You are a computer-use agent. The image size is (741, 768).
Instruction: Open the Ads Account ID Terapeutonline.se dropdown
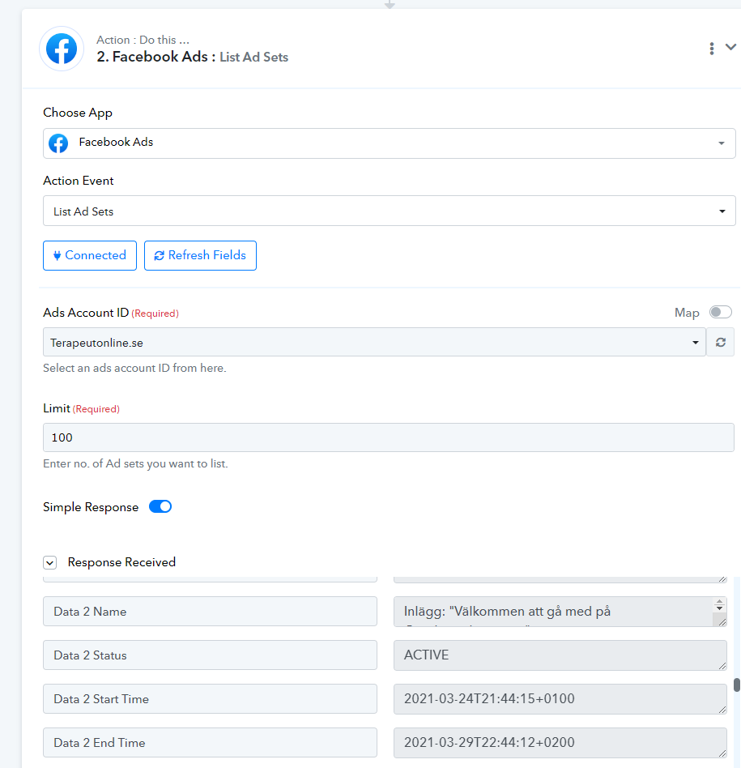(x=374, y=342)
